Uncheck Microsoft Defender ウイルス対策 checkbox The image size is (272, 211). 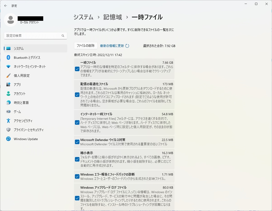[x=77, y=142]
